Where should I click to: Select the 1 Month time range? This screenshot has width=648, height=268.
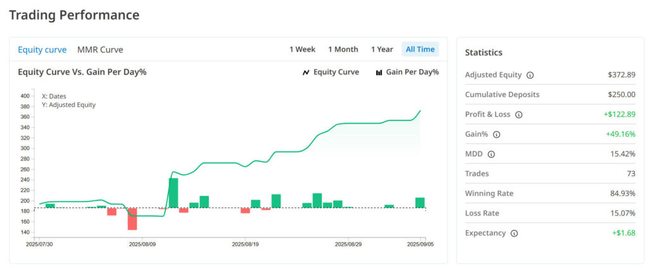343,49
